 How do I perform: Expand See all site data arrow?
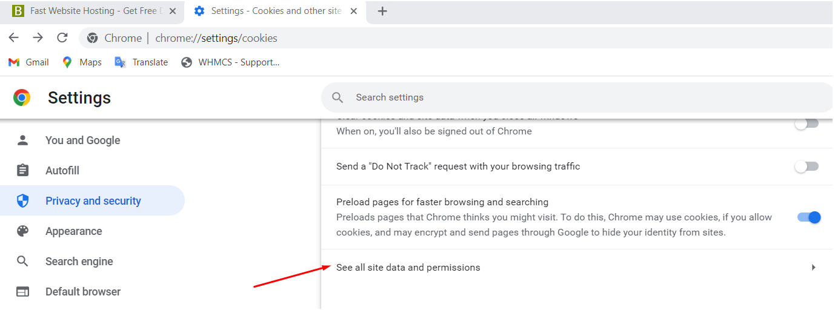coord(813,268)
